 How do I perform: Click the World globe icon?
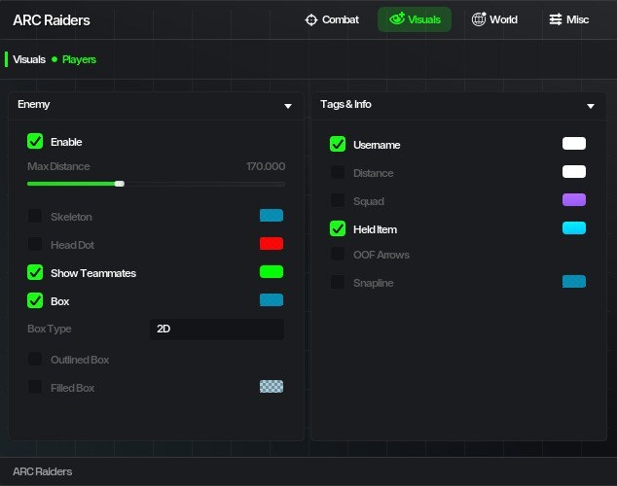coord(479,19)
